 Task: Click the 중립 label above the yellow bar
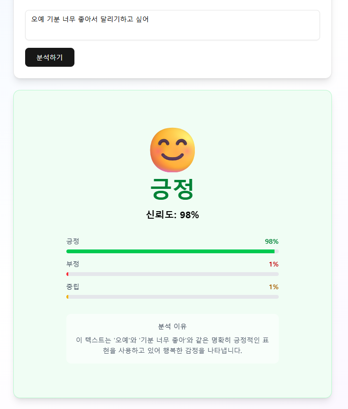click(73, 287)
